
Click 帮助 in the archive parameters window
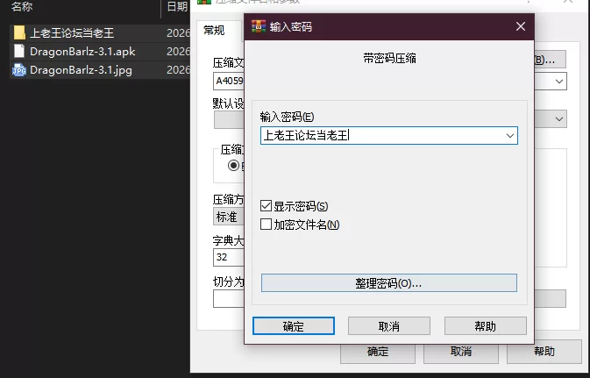pos(544,352)
